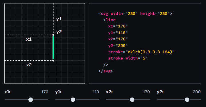206x107 pixels.
Task: Click the y2 slider thumb
Action: [x=187, y=100]
